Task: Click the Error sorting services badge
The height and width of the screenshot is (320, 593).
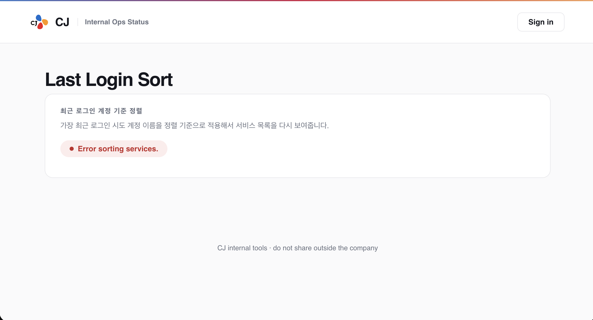Action: pos(114,149)
